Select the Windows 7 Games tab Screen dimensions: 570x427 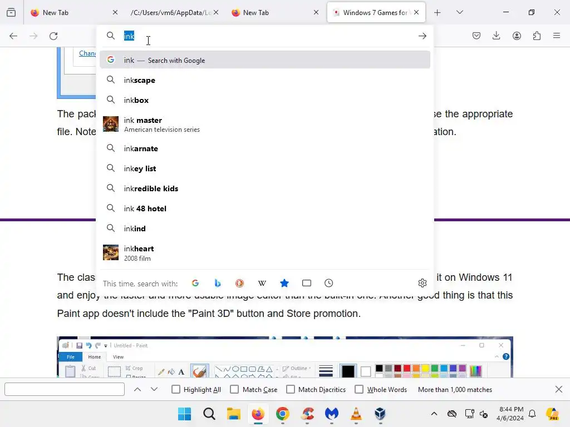coord(375,12)
